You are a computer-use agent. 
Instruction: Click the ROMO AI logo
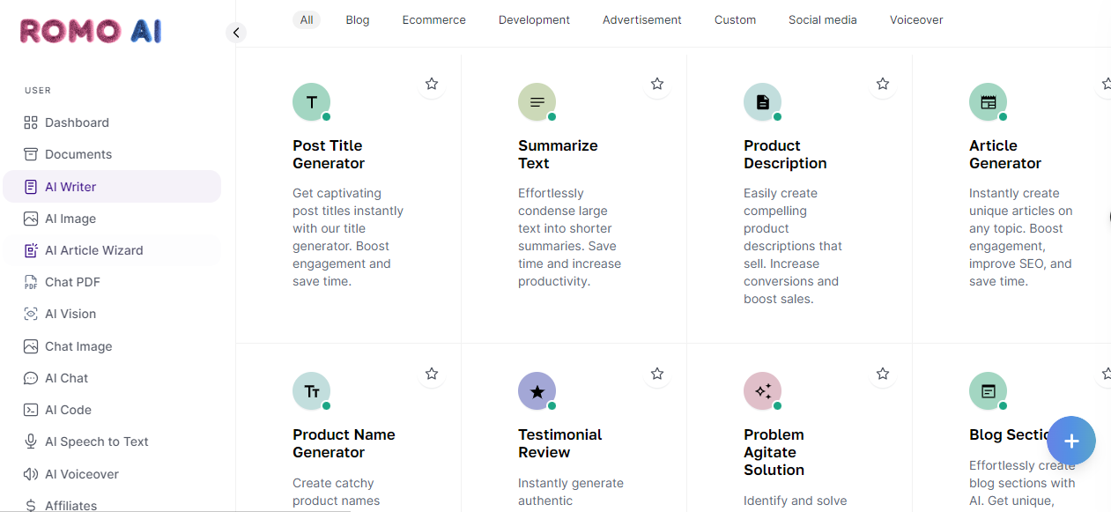point(91,32)
